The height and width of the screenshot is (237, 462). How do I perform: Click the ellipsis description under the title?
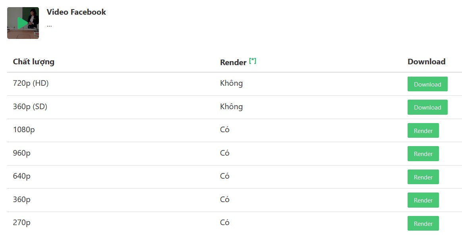point(49,25)
